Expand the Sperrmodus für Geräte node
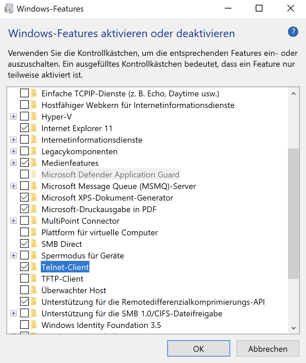 click(14, 255)
